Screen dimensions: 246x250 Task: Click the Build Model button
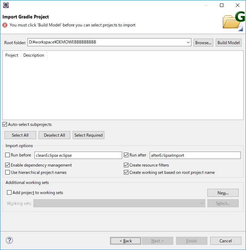tap(229, 42)
